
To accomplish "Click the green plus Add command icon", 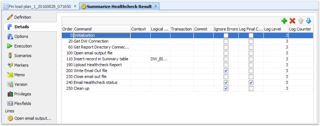I will [284, 21].
